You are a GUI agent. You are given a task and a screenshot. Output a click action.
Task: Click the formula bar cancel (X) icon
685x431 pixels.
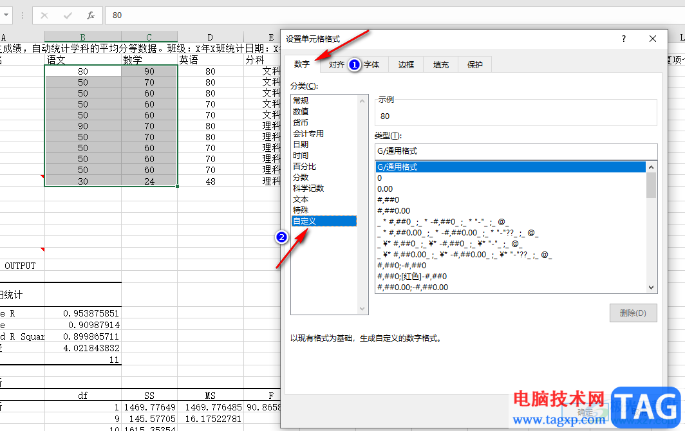pos(44,15)
